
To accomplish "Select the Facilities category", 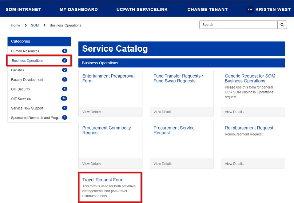I will pos(18,70).
